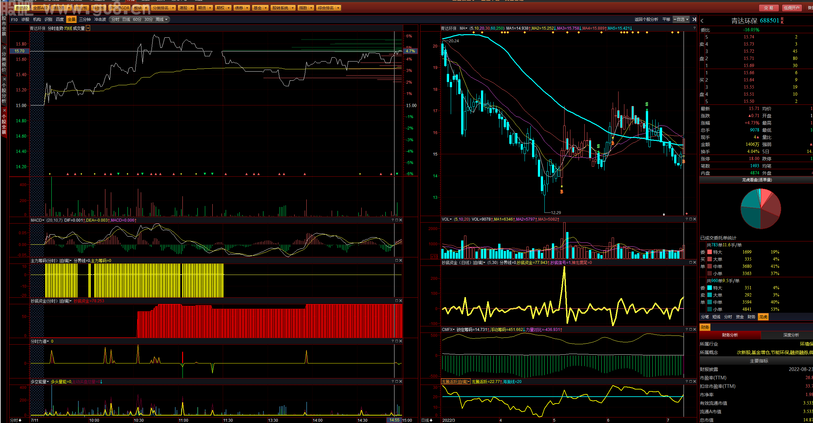Image resolution: width=813 pixels, height=423 pixels.
Task: Switch to the 分笔 tab
Action: pyautogui.click(x=705, y=317)
